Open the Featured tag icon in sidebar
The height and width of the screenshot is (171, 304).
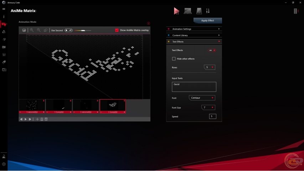[x=4, y=62]
